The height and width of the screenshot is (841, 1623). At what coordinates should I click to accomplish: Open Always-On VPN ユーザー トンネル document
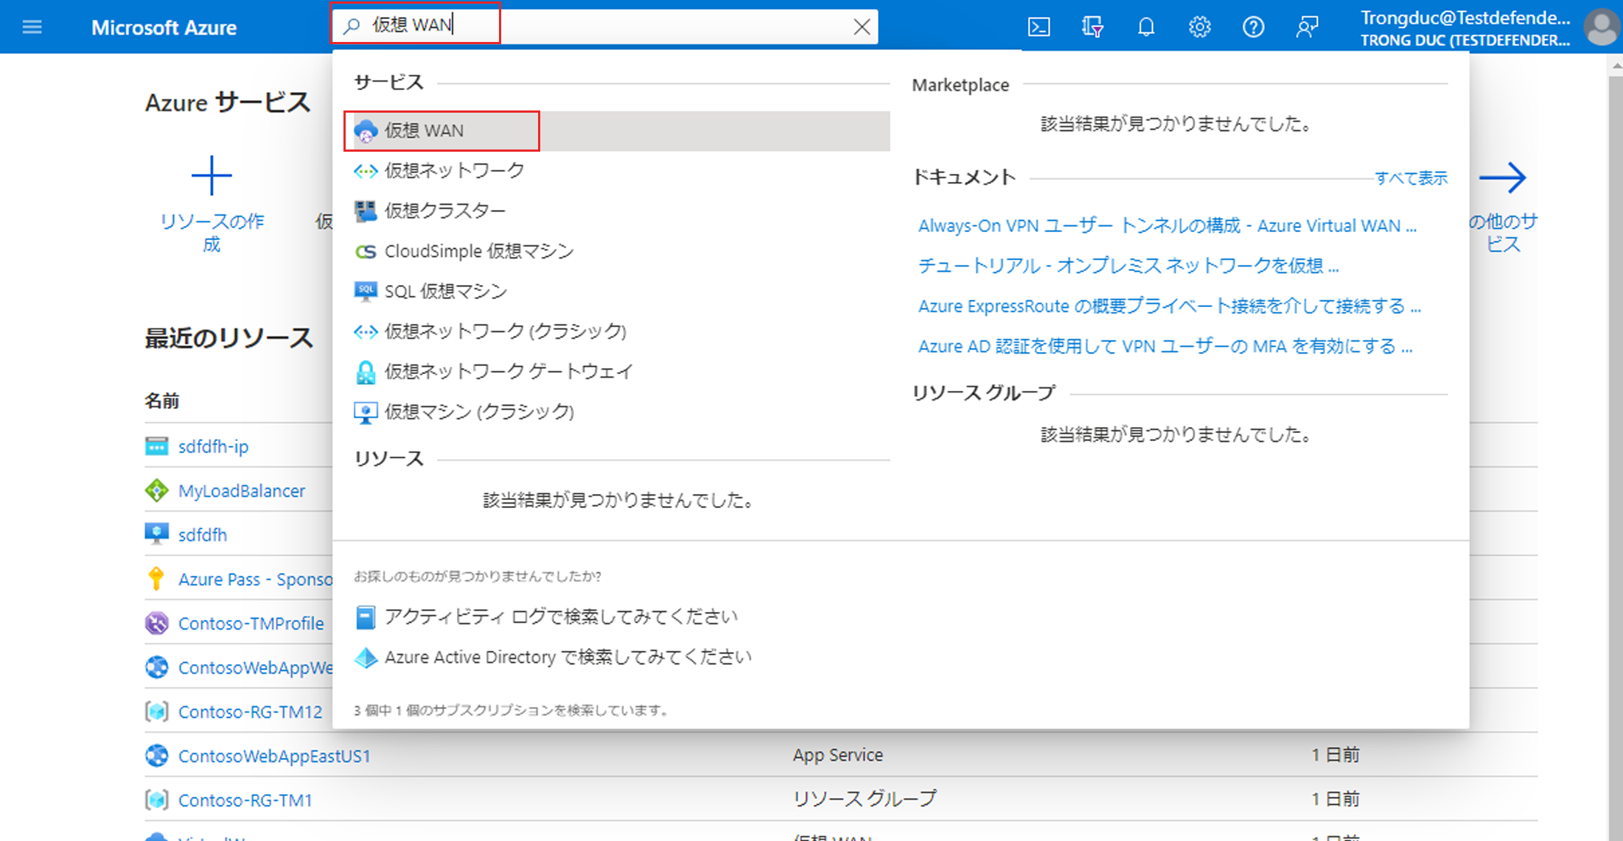(1167, 226)
